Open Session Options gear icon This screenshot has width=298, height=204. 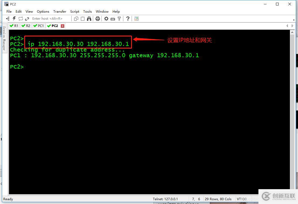(106, 19)
